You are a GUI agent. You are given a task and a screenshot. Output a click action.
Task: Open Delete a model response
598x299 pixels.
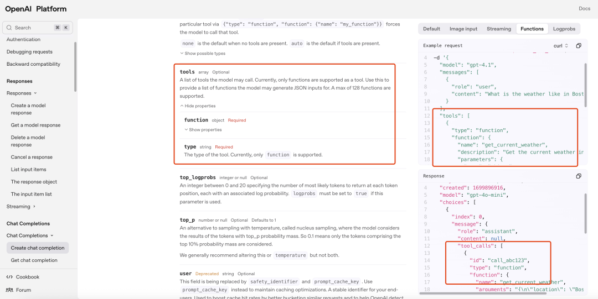(x=28, y=141)
